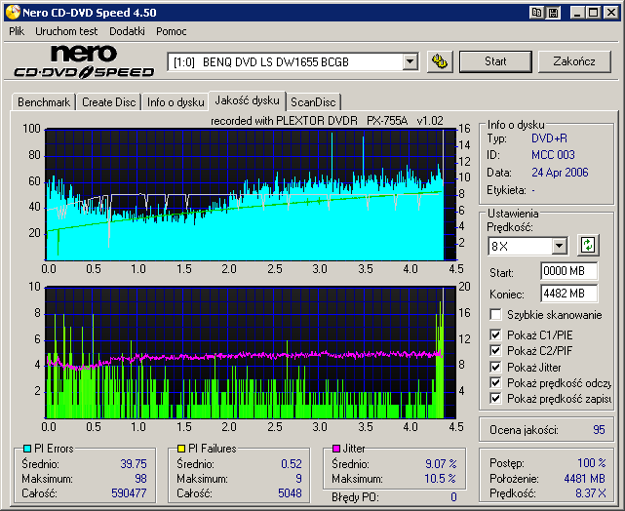The image size is (625, 511).
Task: Click Jitter average 9.07 %
Action: [441, 464]
